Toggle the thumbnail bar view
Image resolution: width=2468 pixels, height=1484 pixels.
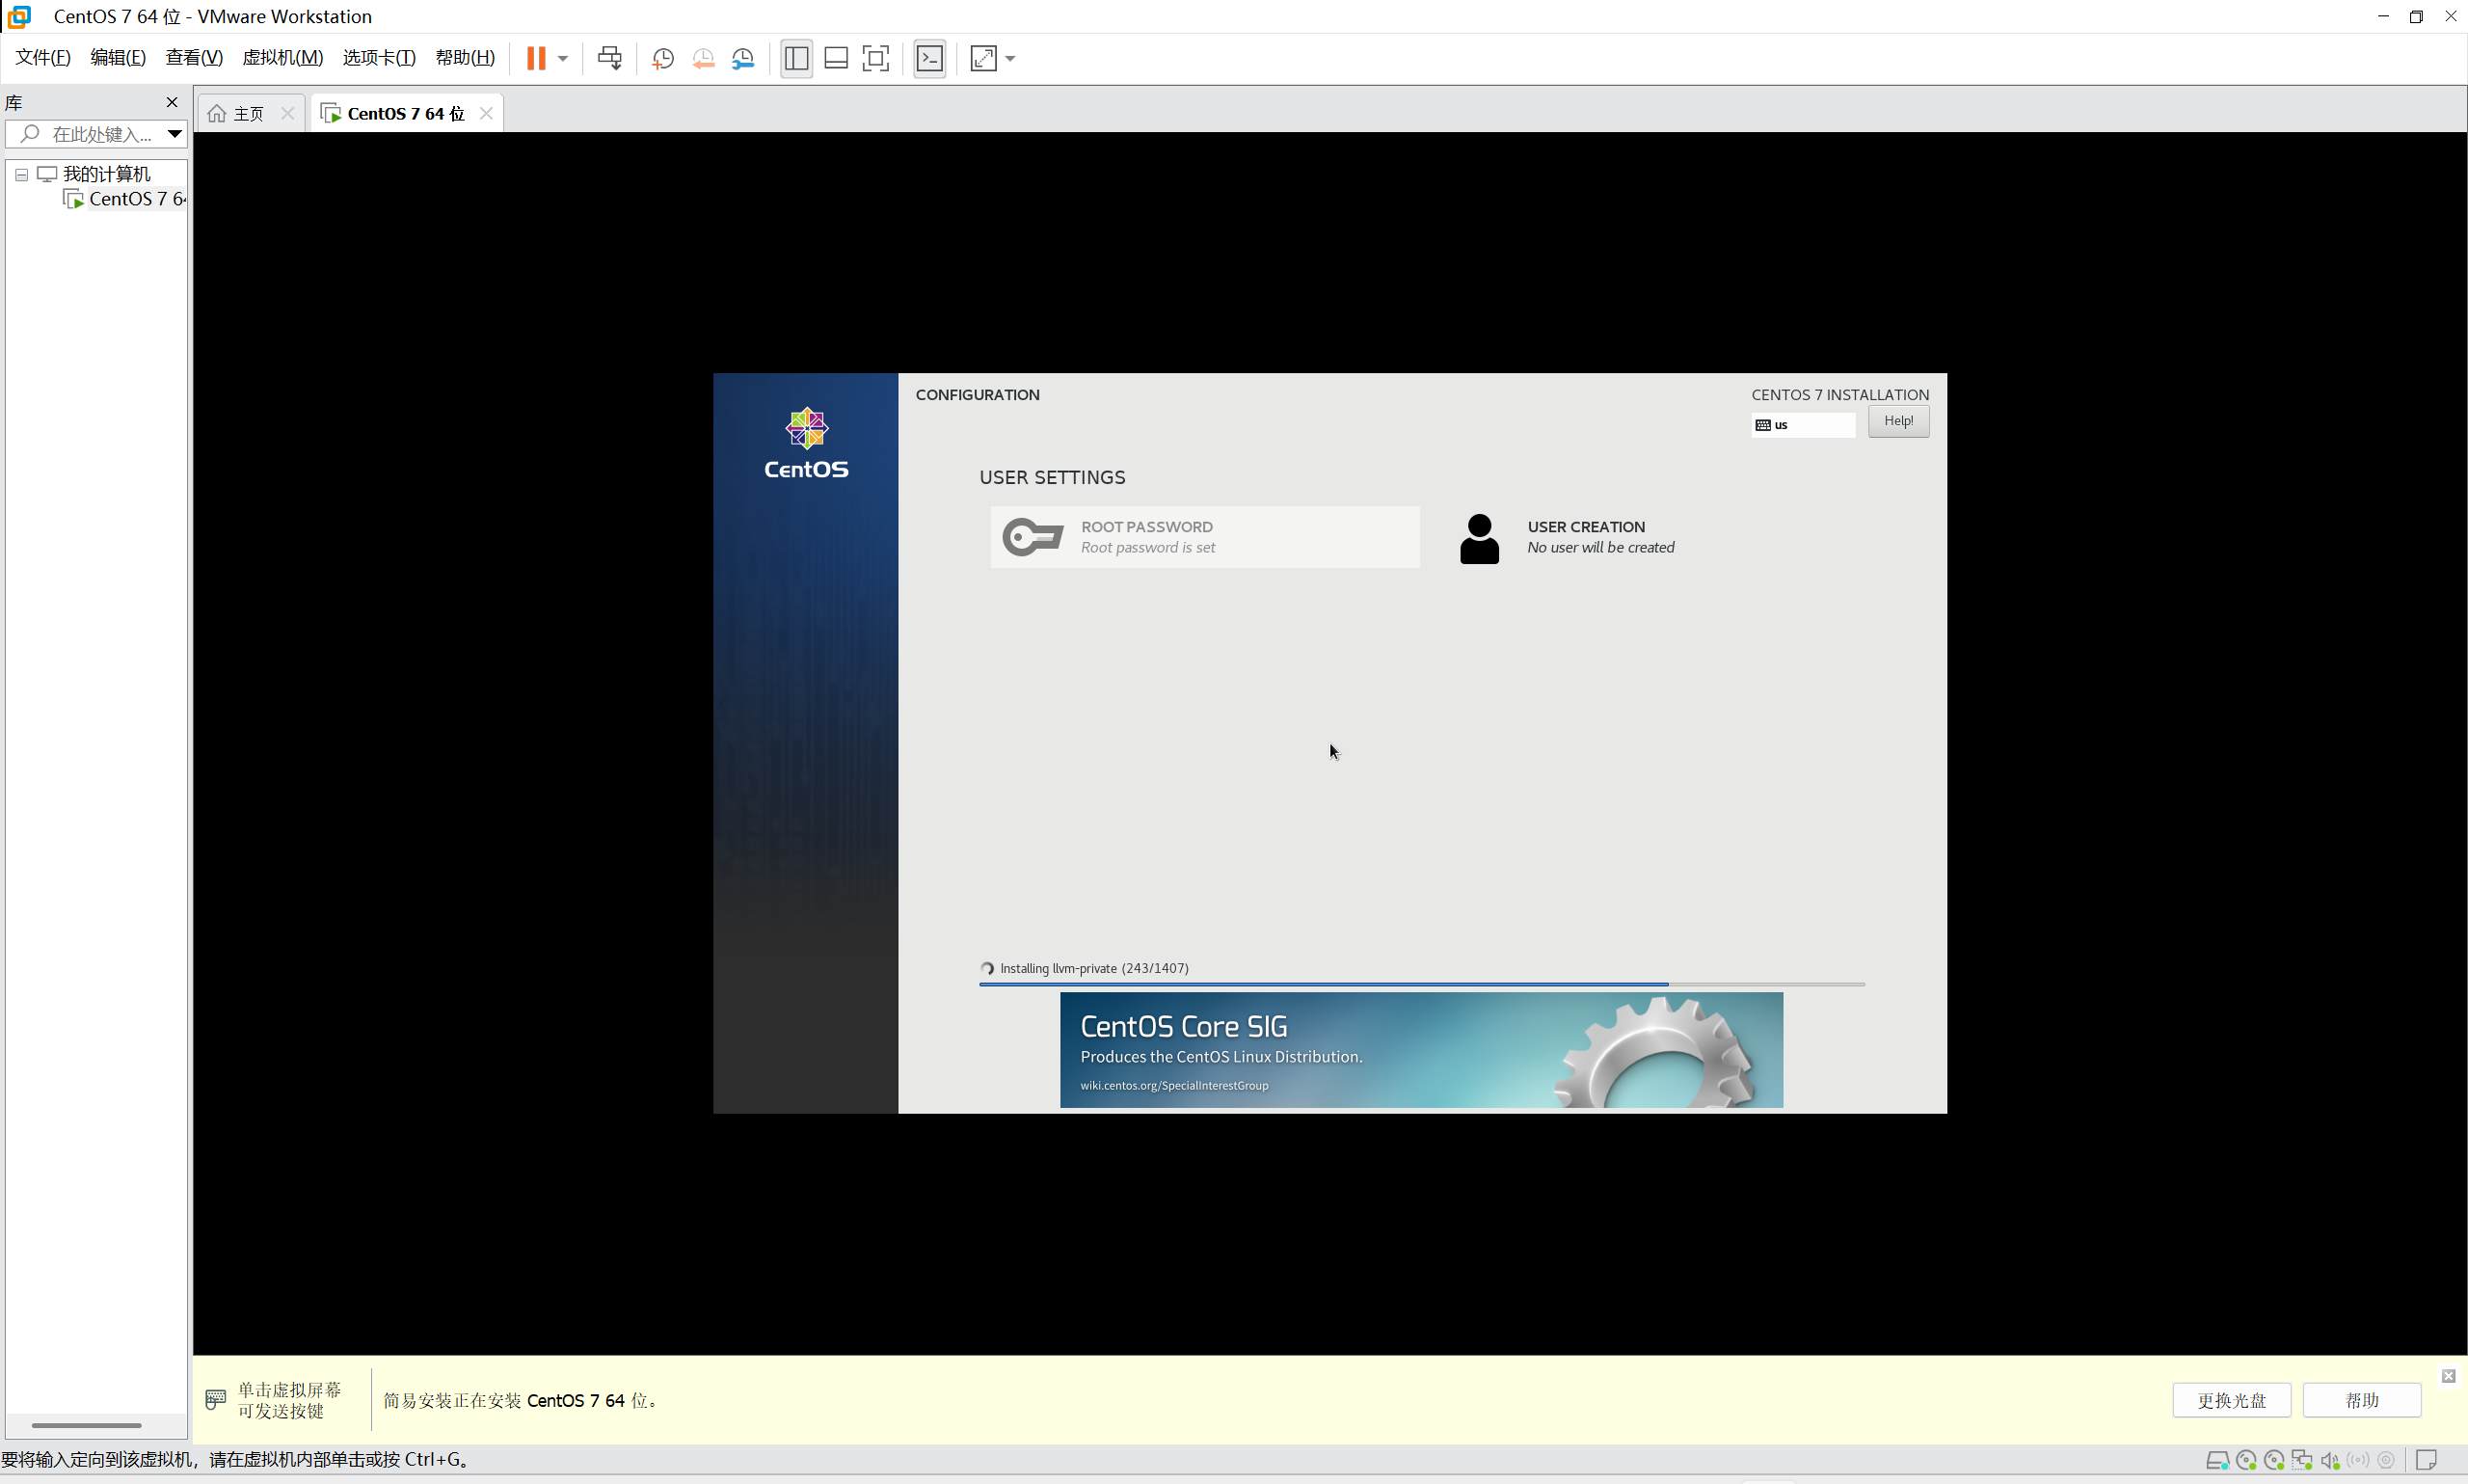[x=836, y=58]
